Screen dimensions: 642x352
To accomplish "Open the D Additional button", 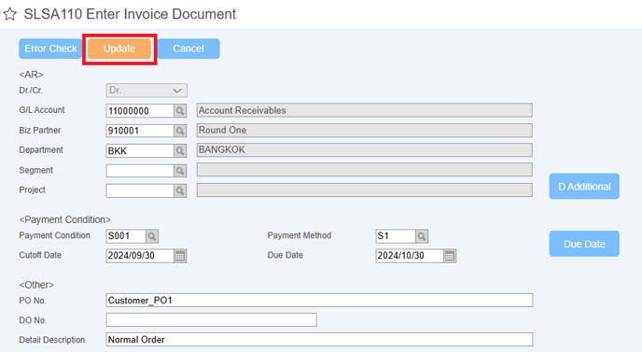I will 584,187.
